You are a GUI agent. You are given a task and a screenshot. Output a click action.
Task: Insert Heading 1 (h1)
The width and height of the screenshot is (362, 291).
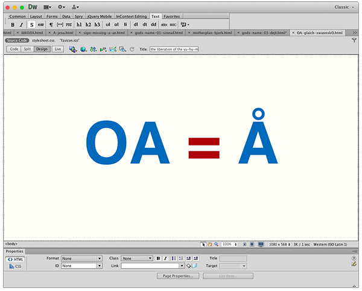[x=79, y=25]
